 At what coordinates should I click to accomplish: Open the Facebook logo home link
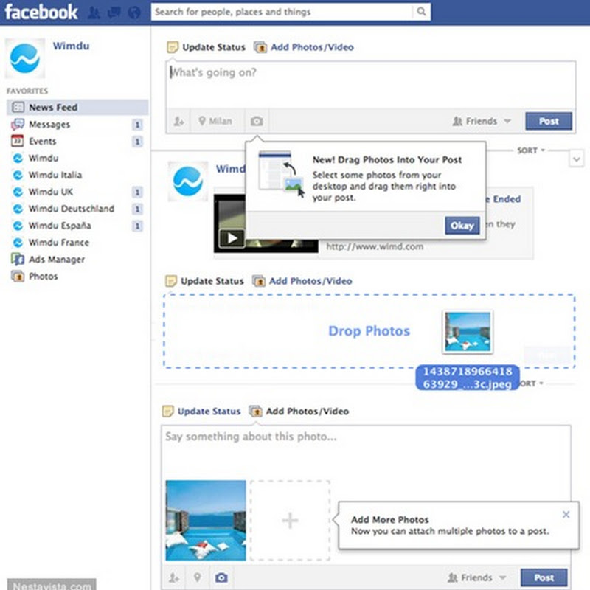(41, 12)
